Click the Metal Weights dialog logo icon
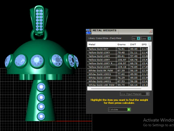 pyautogui.click(x=88, y=32)
